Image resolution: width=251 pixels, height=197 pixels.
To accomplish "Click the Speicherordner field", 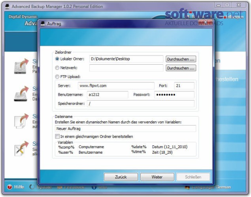I will (x=141, y=104).
